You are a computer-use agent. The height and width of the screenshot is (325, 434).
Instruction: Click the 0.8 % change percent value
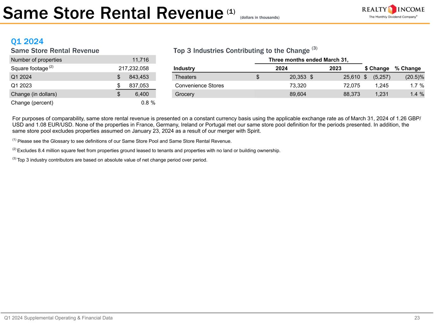[148, 103]
